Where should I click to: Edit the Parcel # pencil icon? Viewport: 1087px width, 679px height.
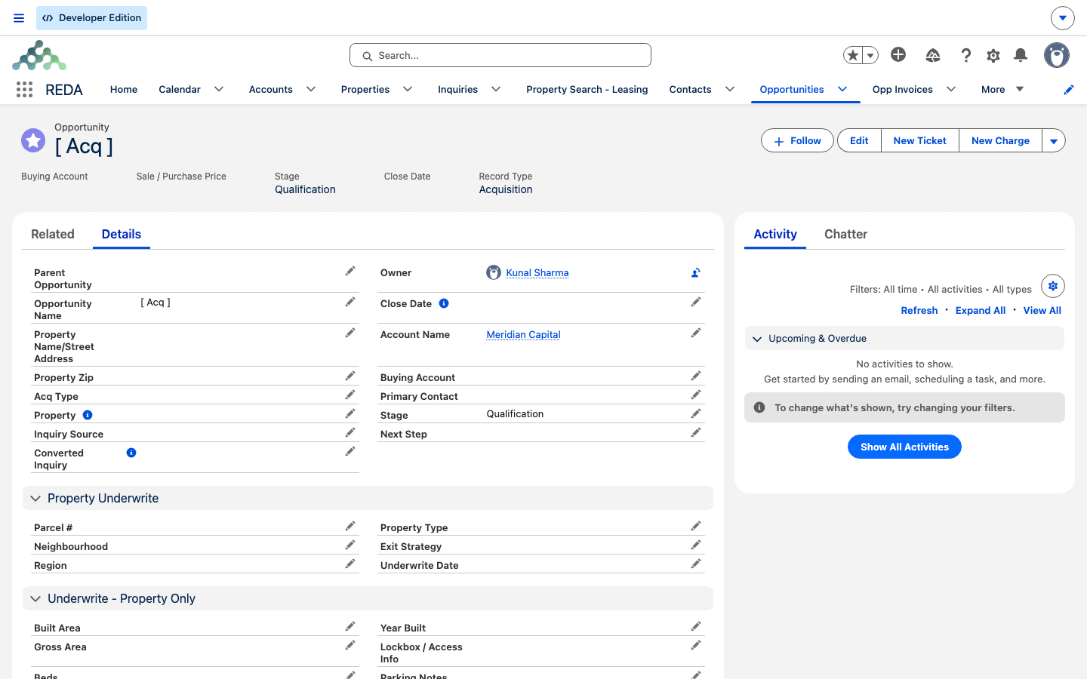[x=350, y=526]
